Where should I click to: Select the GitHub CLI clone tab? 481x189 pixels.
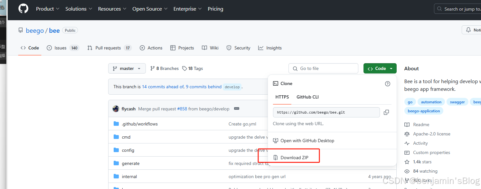click(307, 97)
